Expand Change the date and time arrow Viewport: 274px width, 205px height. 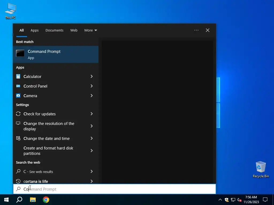92,139
